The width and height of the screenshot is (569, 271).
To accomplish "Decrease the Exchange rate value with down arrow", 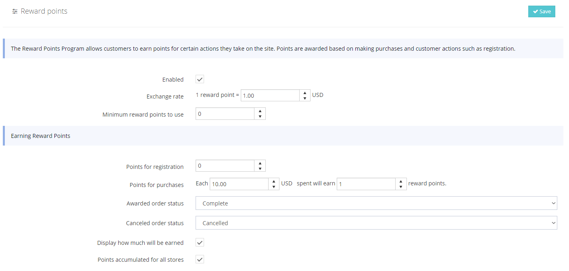I will click(305, 98).
